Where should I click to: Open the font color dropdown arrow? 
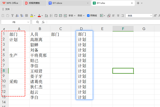point(42,16)
